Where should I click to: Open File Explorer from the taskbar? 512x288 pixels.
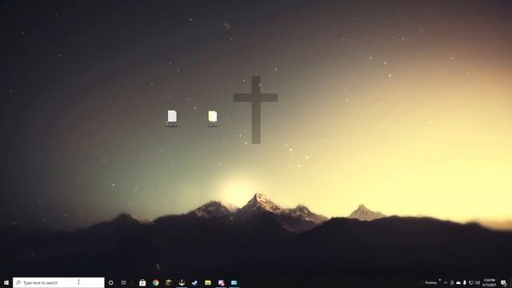[208, 282]
